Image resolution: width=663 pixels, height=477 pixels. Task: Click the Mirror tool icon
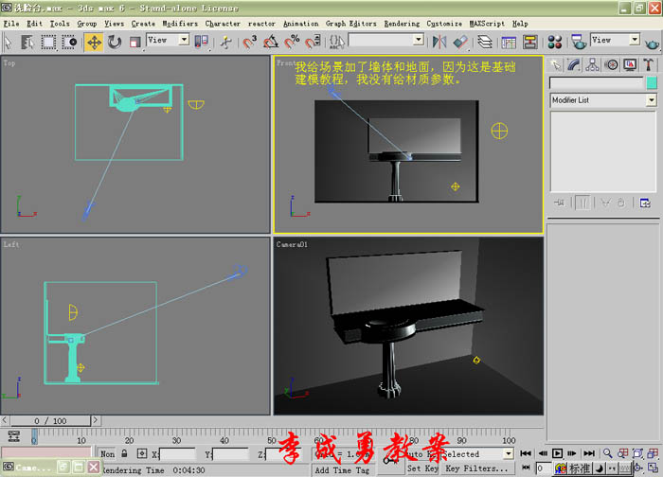439,42
